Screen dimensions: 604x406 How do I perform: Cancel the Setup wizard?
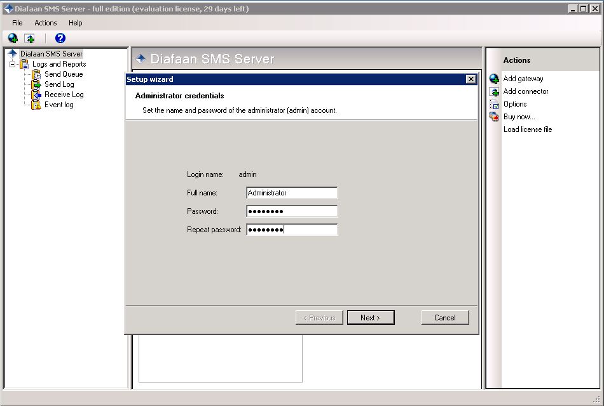pos(445,317)
